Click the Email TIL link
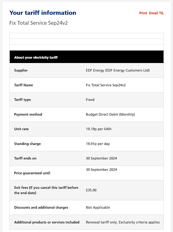 156,13
